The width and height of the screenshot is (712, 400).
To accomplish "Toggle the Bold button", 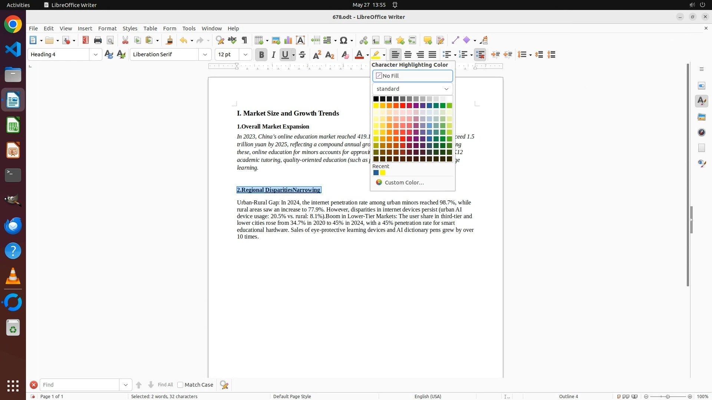I will [261, 55].
